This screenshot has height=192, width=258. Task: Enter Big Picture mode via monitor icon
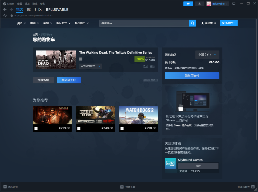(x=234, y=3)
